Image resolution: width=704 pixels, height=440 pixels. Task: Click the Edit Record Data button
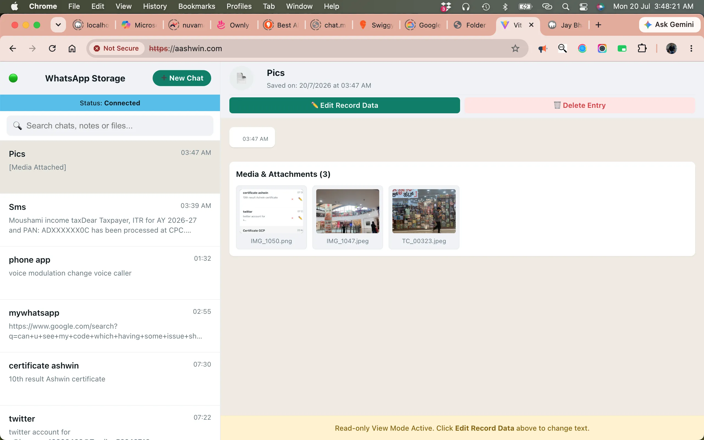point(344,105)
